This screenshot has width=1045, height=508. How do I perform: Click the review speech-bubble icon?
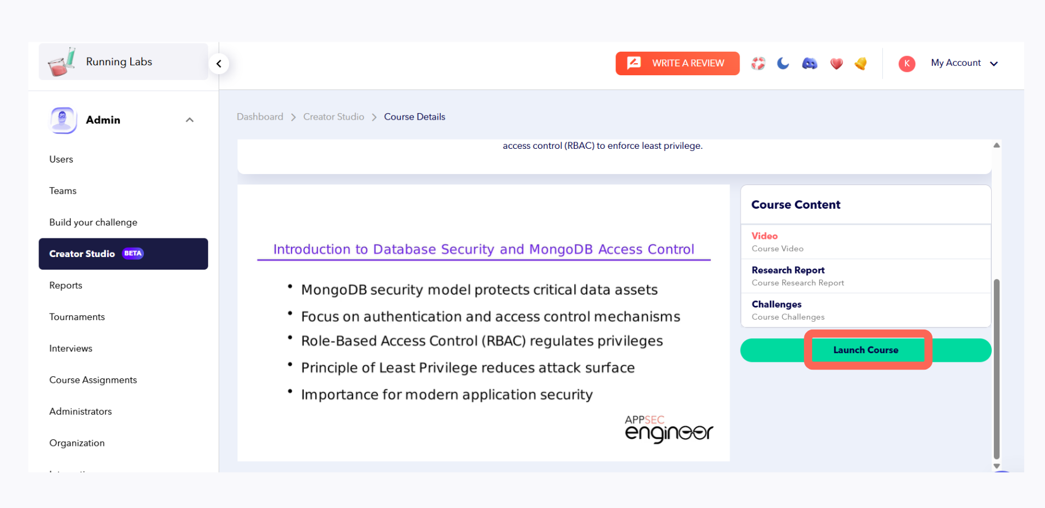tap(635, 63)
